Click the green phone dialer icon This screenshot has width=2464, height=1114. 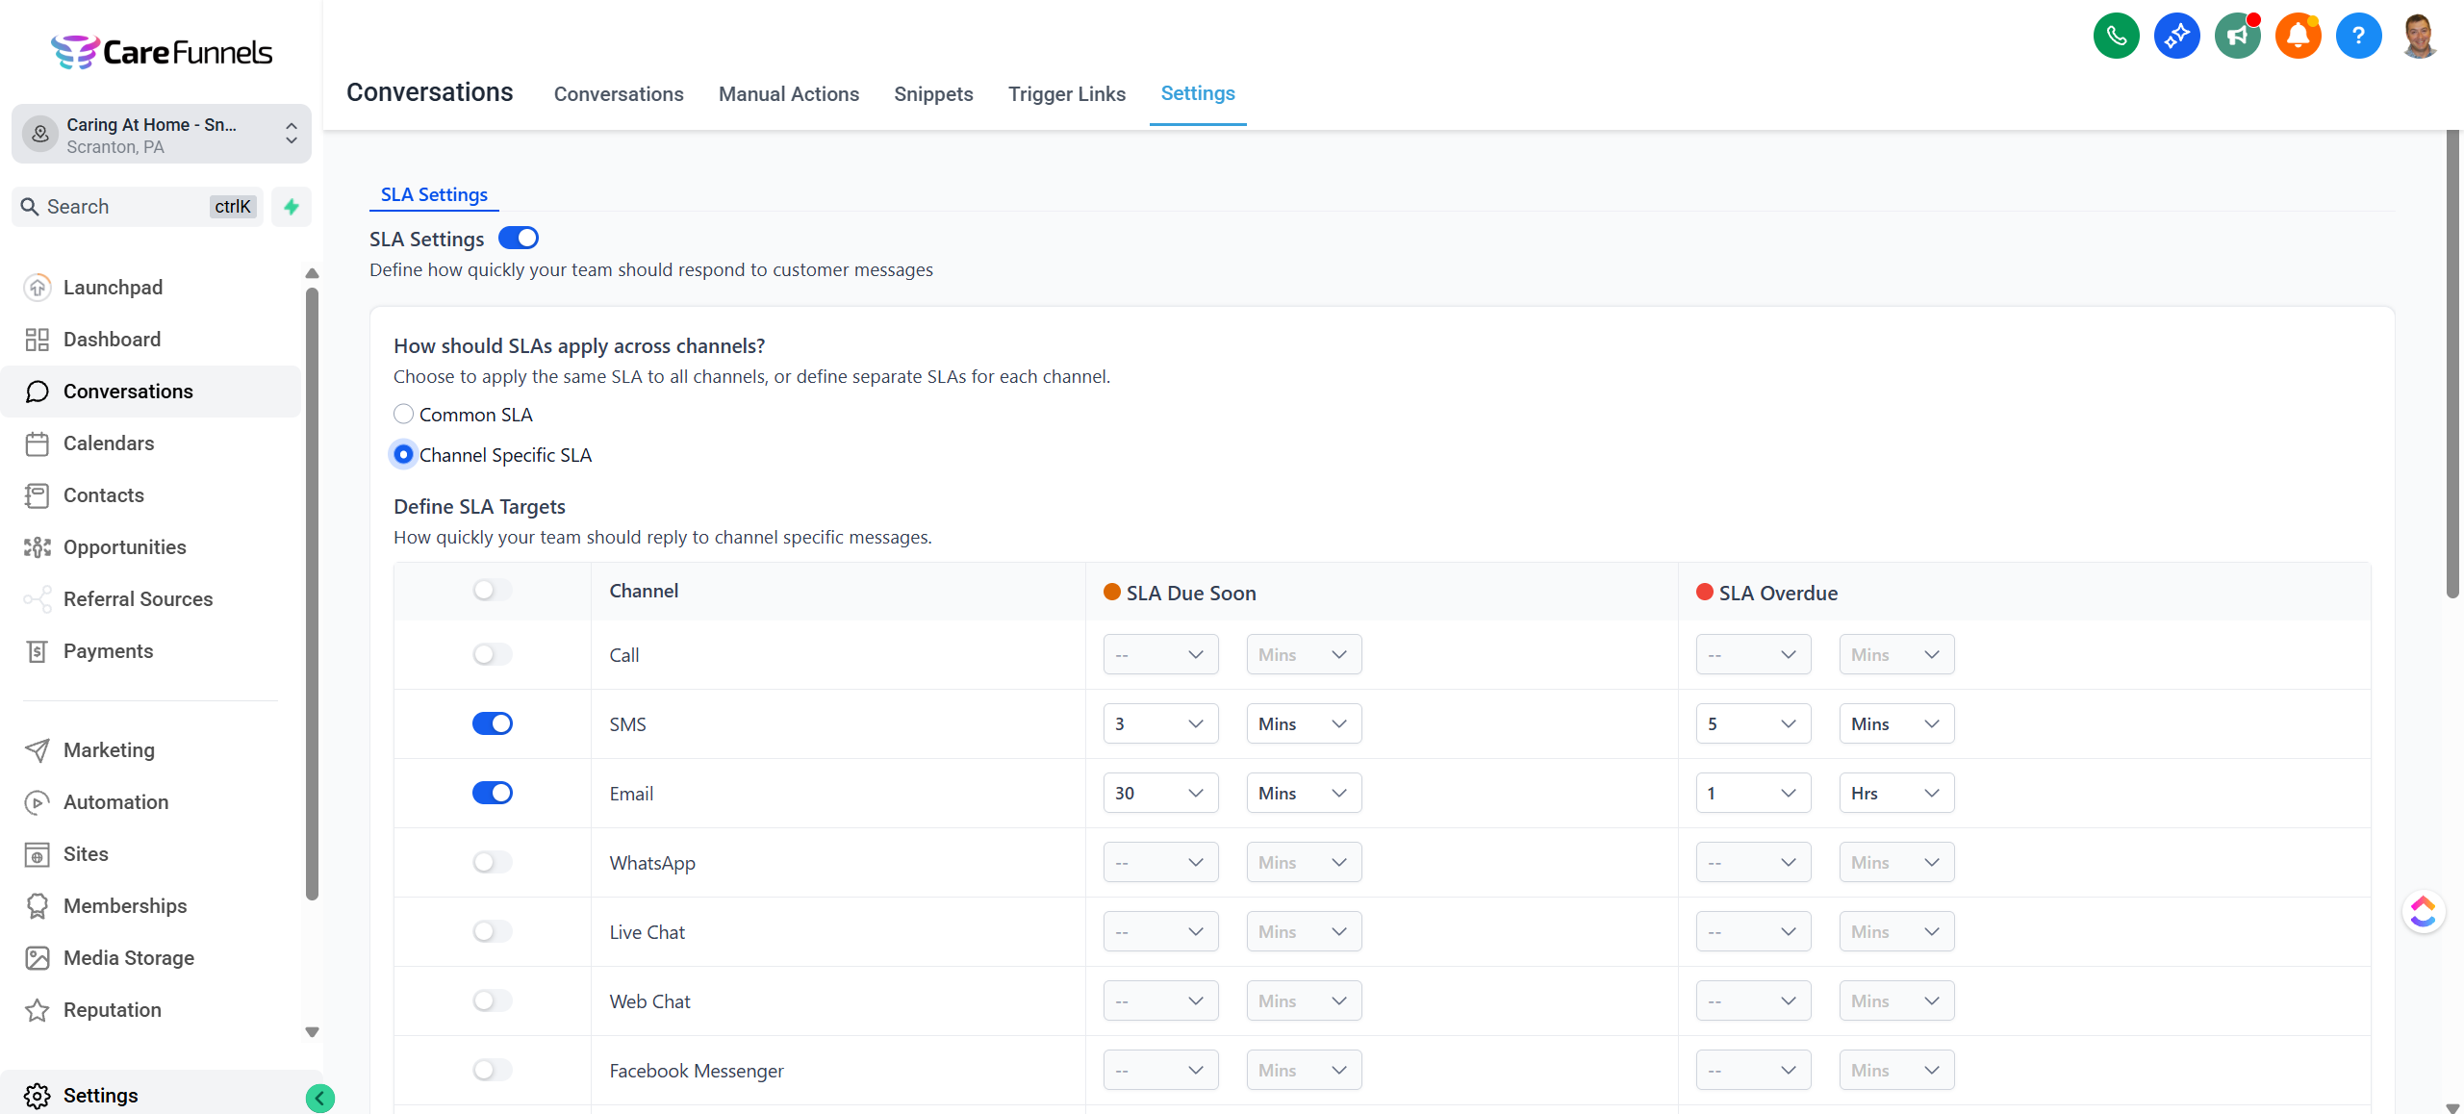2116,37
